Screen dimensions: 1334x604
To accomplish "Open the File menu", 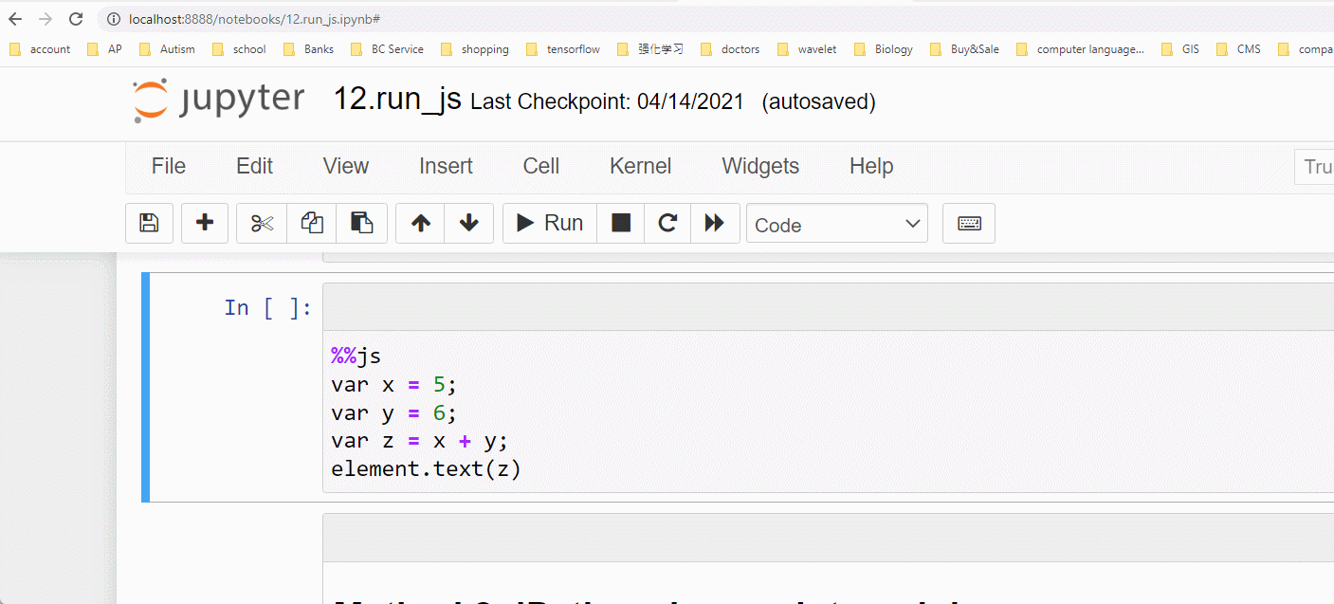I will [x=169, y=166].
